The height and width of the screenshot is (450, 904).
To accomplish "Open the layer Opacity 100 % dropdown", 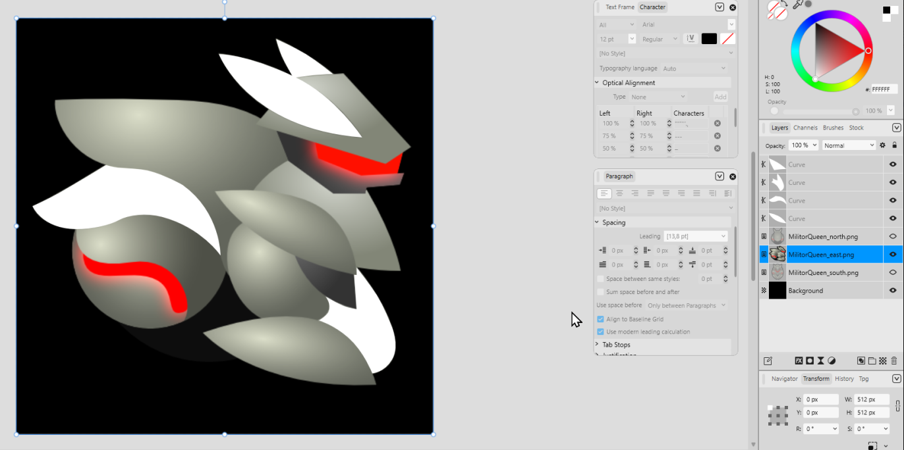I will (803, 145).
